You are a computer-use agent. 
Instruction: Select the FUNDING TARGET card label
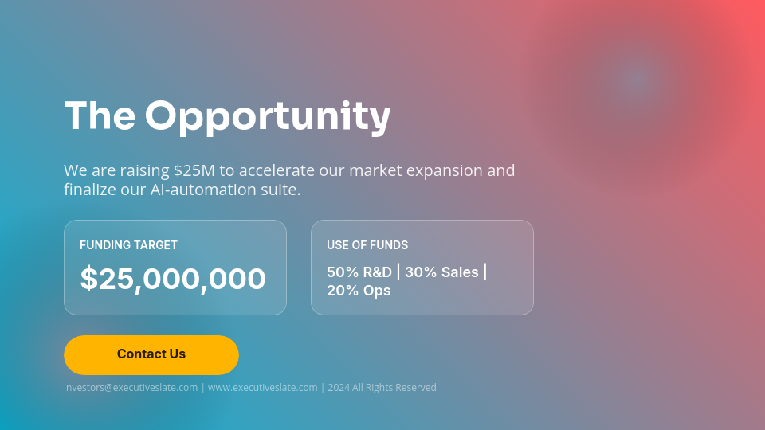pos(128,245)
